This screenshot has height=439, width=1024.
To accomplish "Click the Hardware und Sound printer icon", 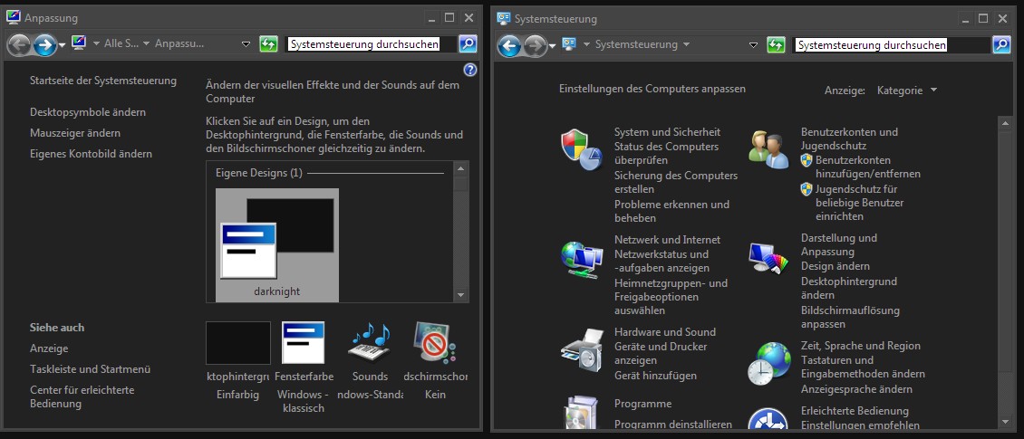I will click(x=581, y=349).
